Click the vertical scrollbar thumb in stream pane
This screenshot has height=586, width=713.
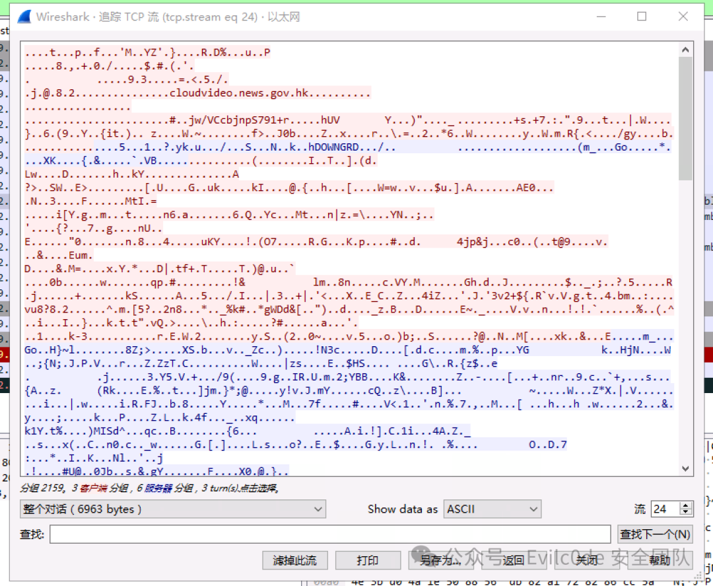(686, 118)
